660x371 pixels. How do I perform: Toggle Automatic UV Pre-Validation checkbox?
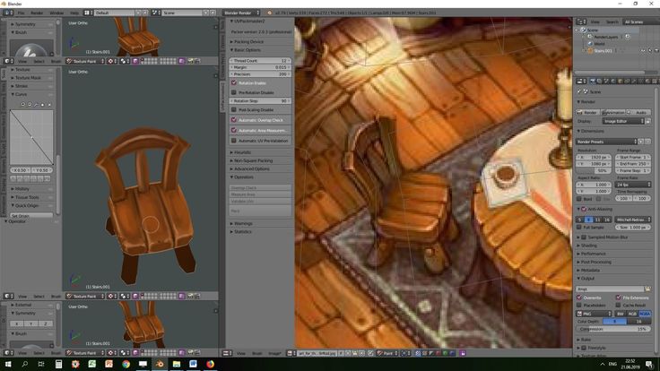tap(234, 141)
